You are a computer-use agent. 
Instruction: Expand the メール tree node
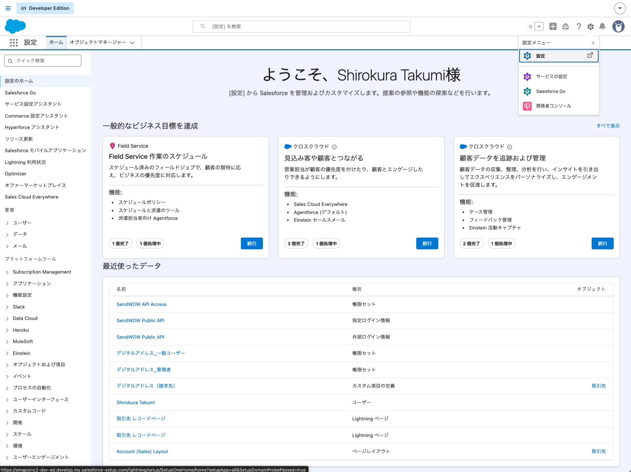[7, 246]
